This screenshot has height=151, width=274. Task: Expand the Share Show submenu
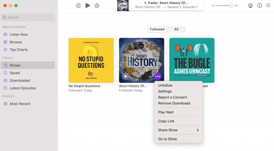[x=178, y=130]
